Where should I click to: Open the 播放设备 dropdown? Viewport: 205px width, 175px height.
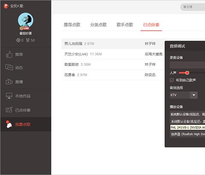(x=187, y=114)
